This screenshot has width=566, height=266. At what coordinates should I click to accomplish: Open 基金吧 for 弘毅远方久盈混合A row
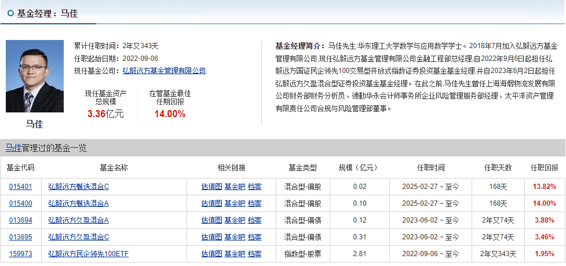235,220
